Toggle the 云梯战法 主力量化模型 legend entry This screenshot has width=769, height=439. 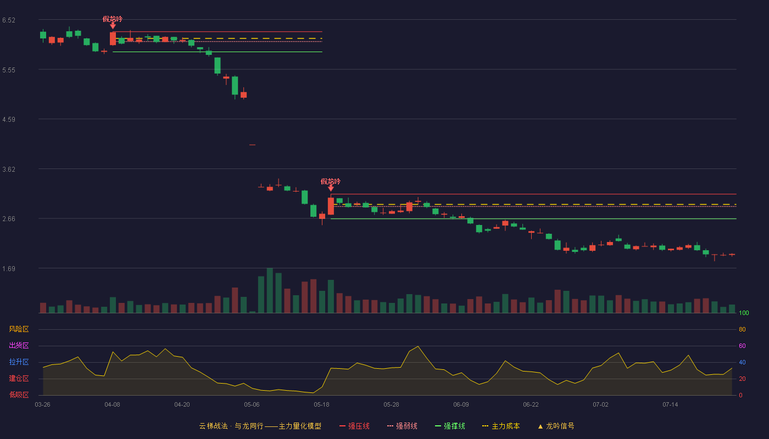click(260, 426)
